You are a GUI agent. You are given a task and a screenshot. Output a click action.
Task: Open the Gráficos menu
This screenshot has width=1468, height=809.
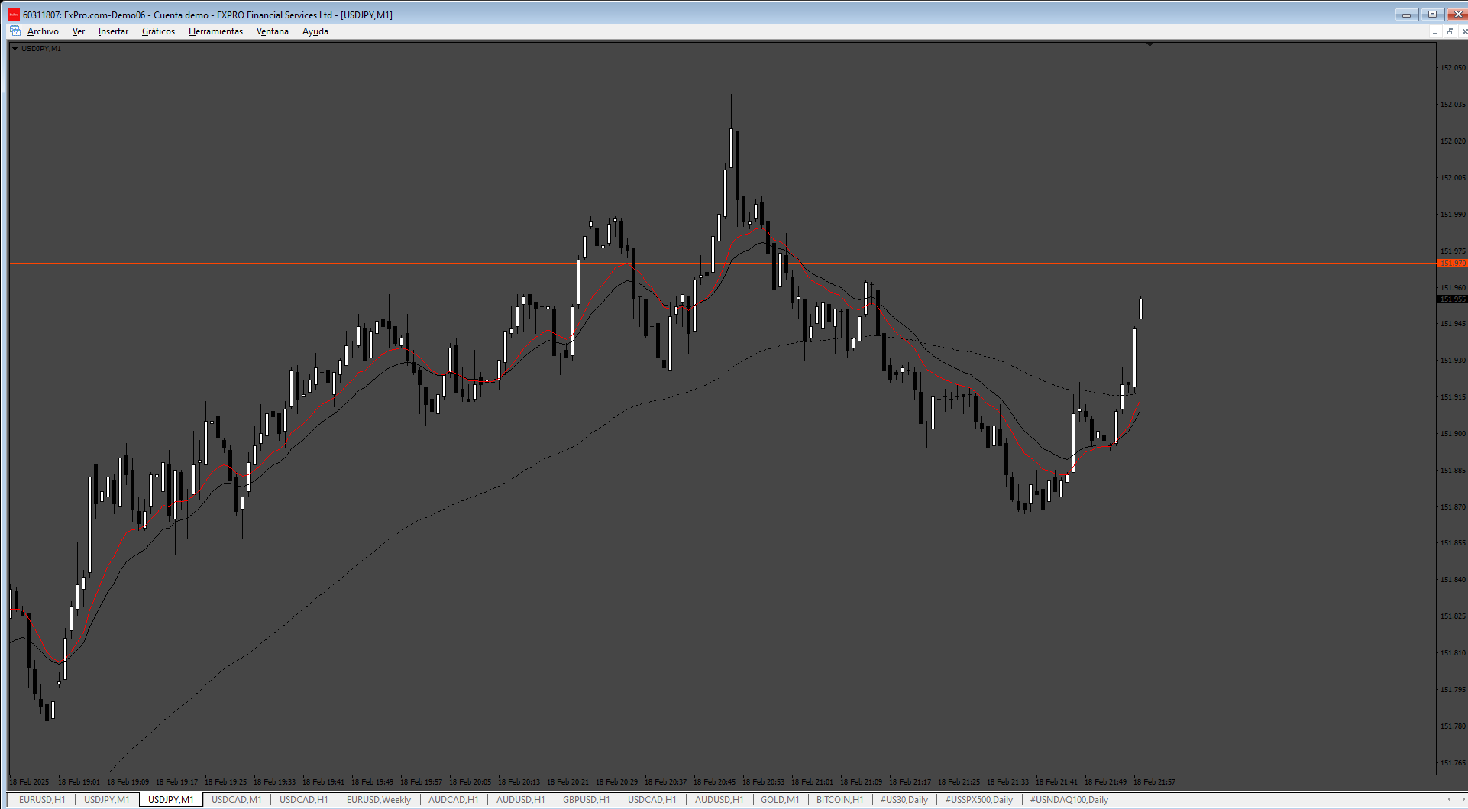[158, 31]
